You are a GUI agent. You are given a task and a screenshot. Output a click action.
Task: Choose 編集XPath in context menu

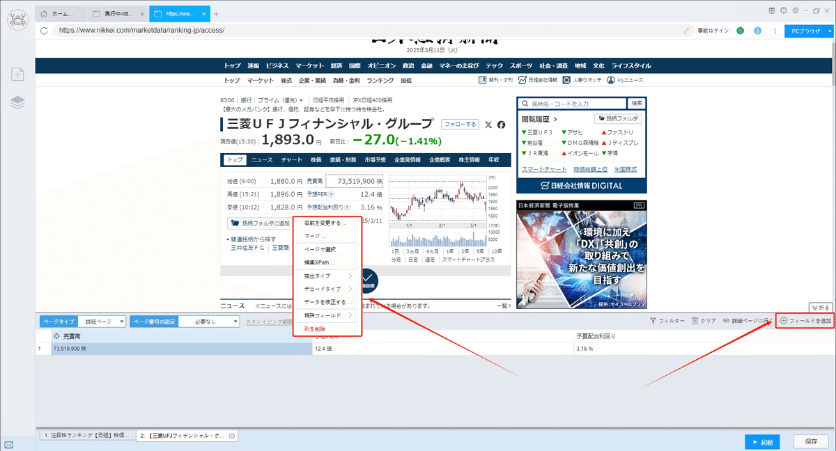click(320, 262)
